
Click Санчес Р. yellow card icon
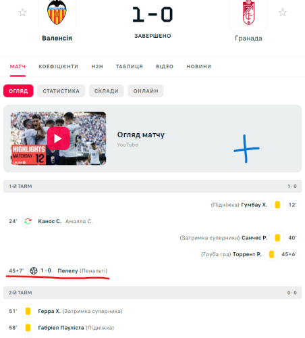point(277,238)
